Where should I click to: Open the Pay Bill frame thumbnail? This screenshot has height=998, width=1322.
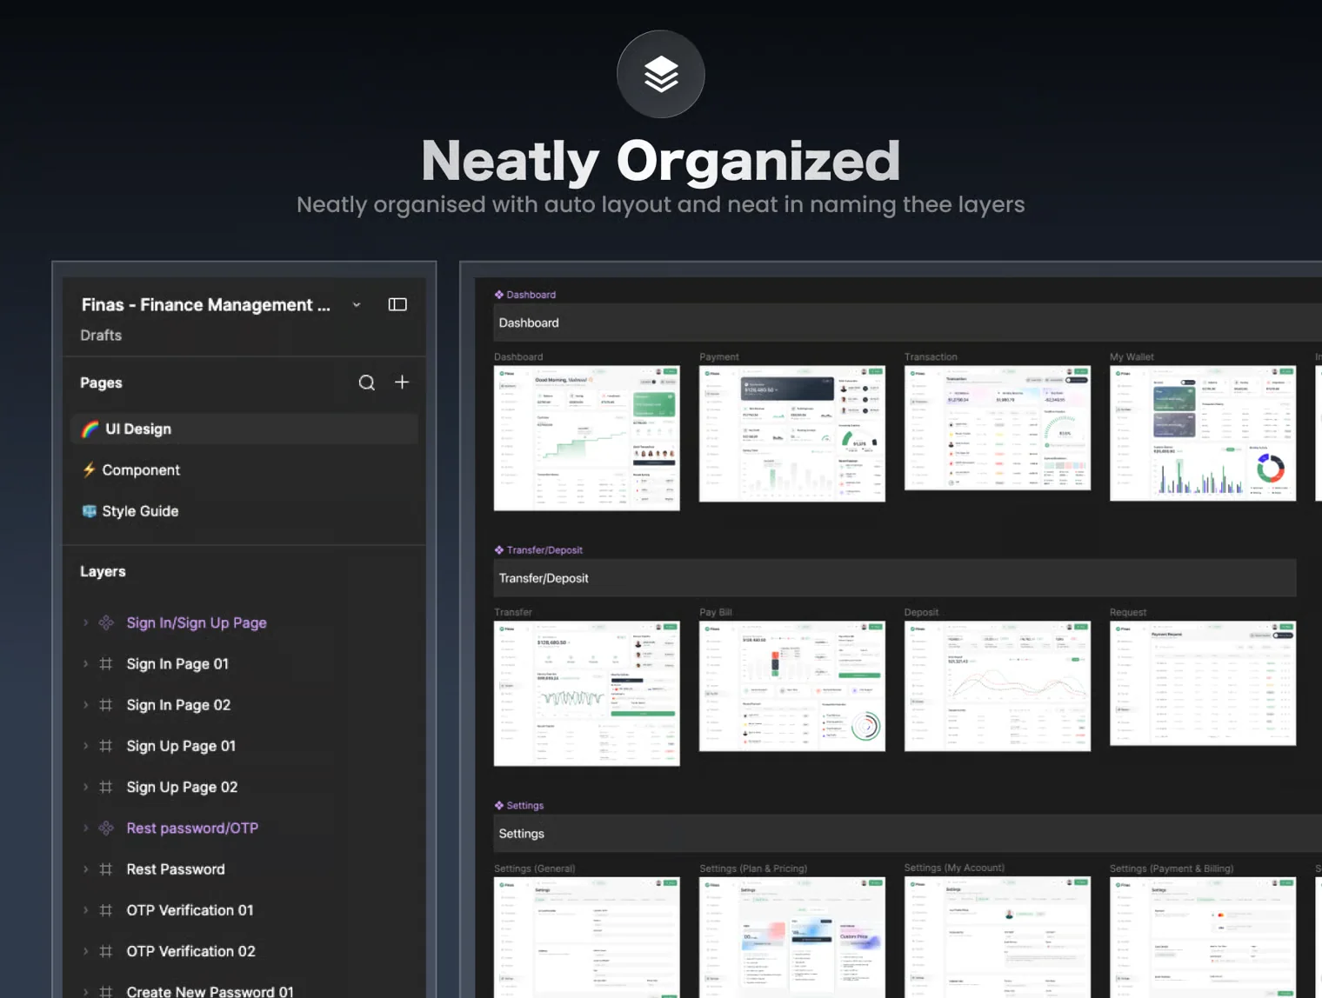pyautogui.click(x=792, y=686)
